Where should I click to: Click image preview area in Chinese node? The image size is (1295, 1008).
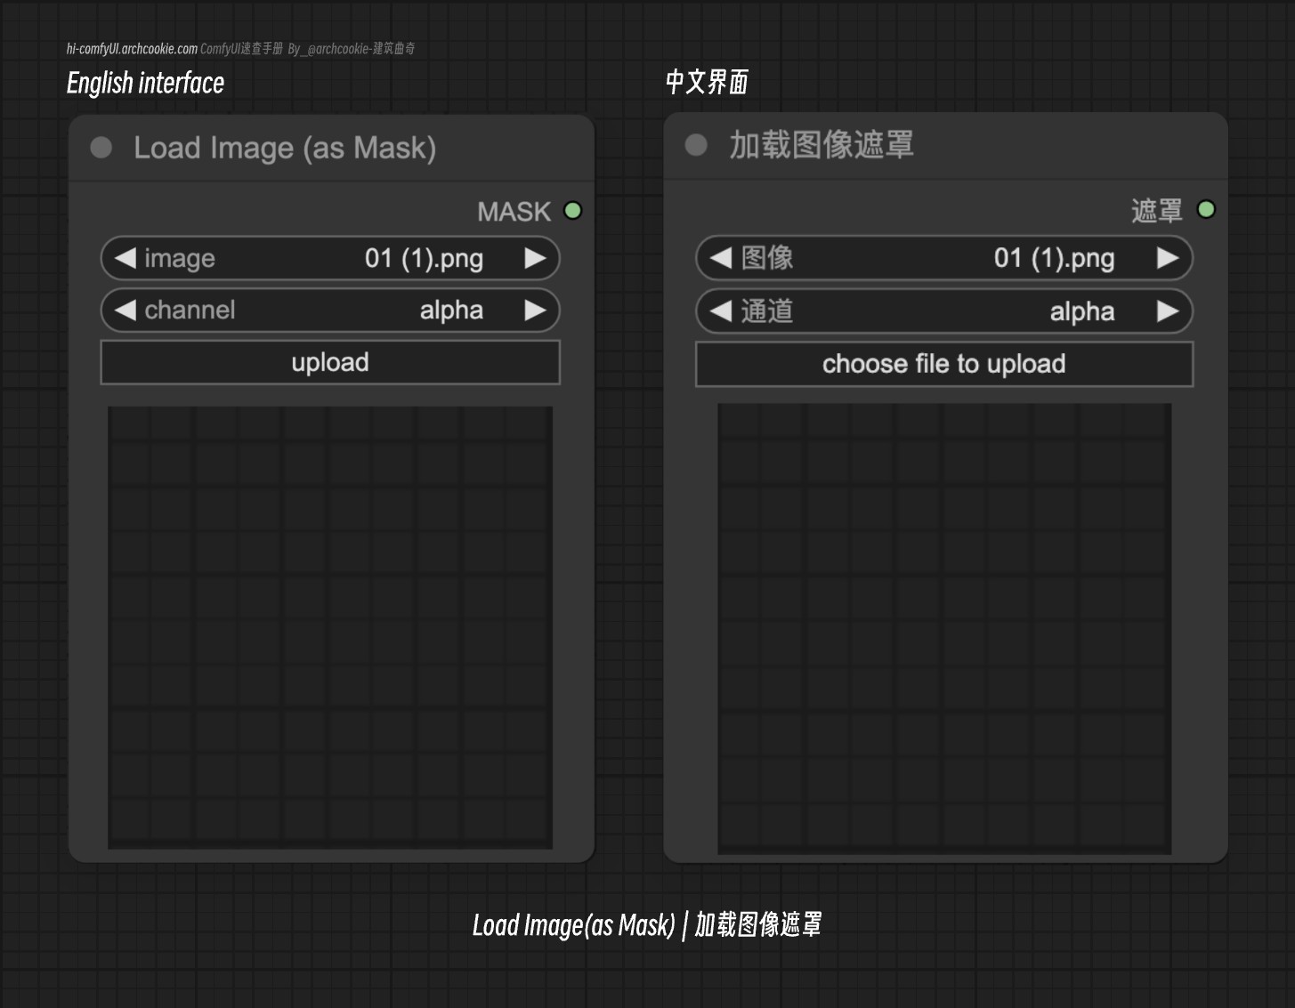(944, 629)
